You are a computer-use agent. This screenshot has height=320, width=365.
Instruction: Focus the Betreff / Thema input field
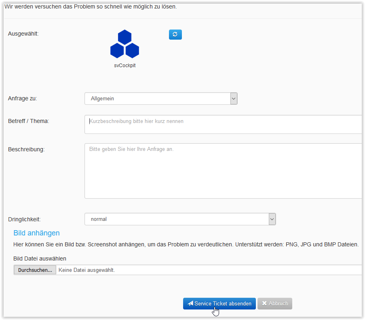pyautogui.click(x=223, y=124)
